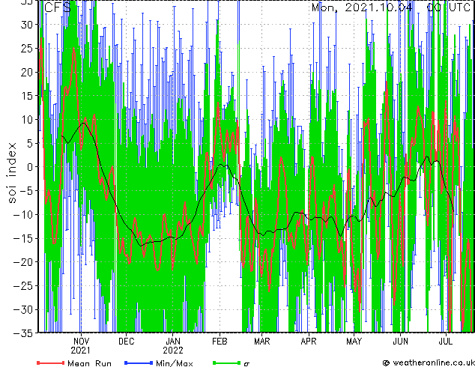Click the y-axis value 5
The height and width of the screenshot is (367, 475).
pos(29,143)
